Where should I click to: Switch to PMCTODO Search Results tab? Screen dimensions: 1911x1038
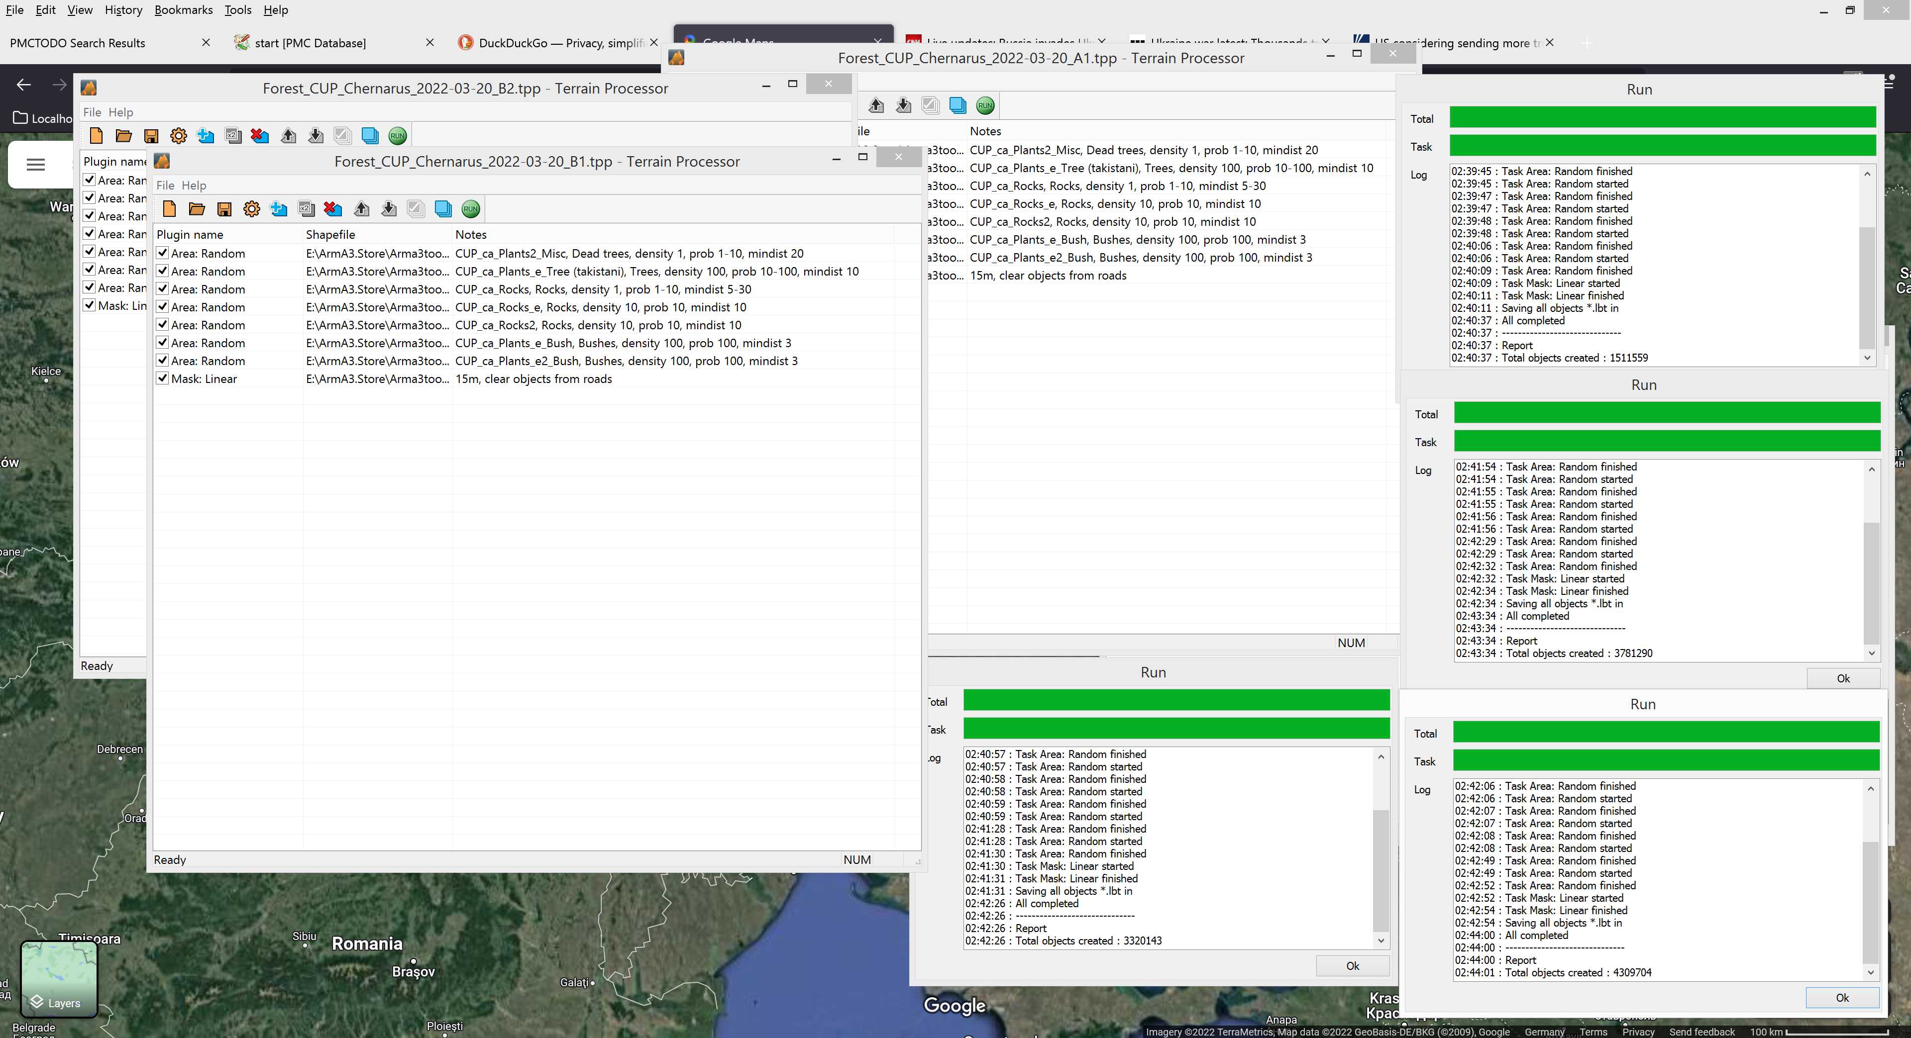tap(78, 43)
